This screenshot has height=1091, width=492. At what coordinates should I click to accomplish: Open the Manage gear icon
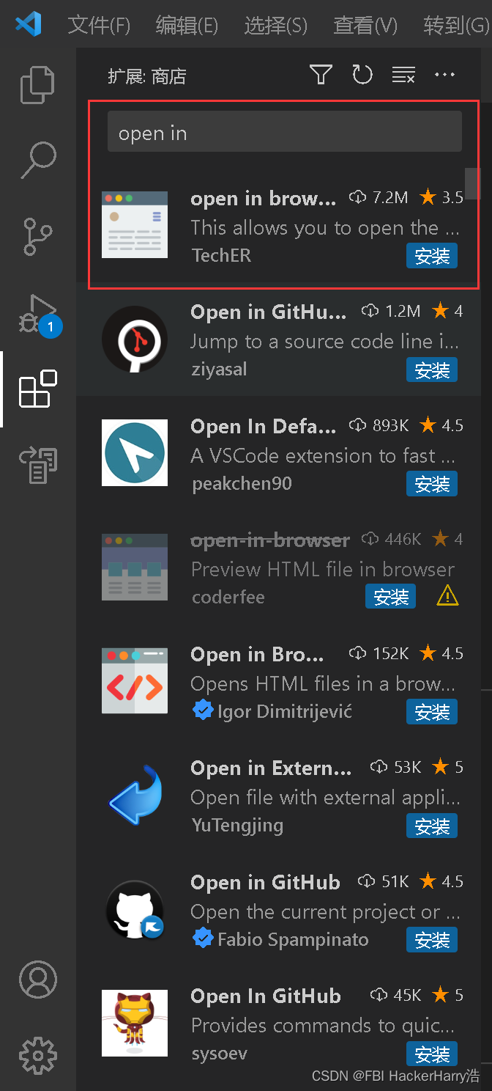click(37, 1055)
